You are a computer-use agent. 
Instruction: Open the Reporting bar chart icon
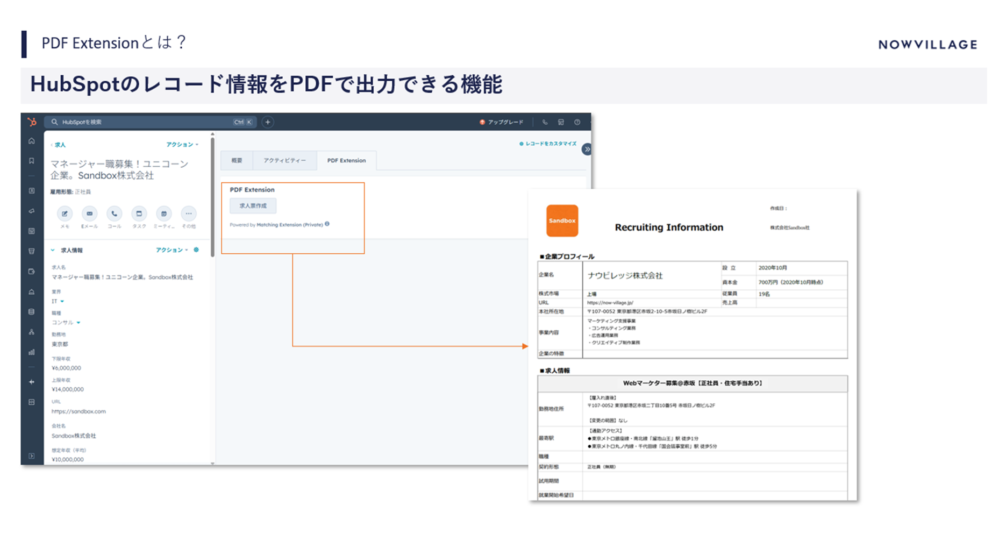point(32,352)
